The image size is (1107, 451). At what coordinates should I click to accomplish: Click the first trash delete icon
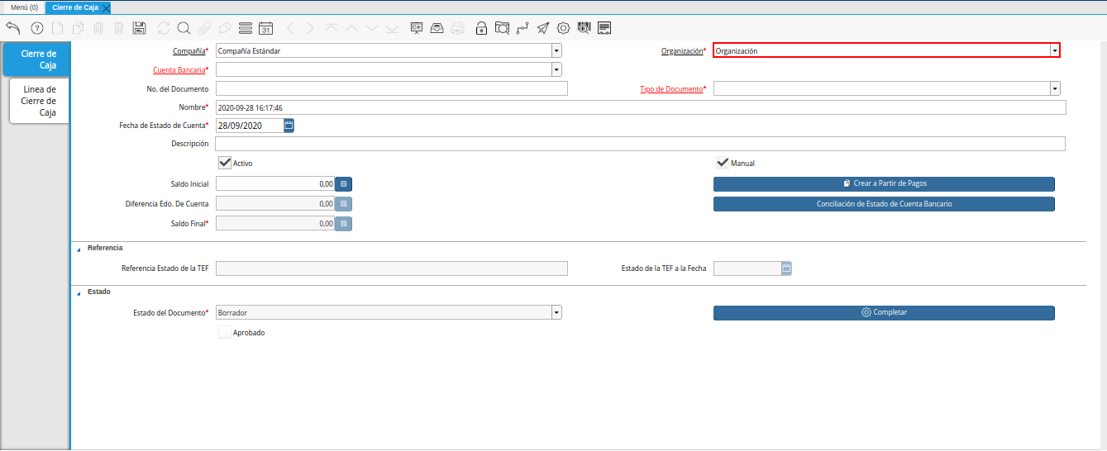(98, 28)
